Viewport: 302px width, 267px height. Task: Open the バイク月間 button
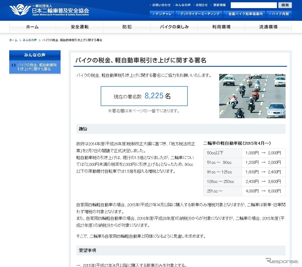[279, 14]
